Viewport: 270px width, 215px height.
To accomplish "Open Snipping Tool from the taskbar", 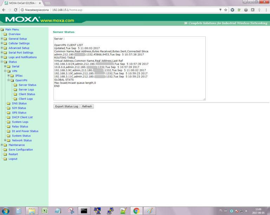I will (71, 211).
